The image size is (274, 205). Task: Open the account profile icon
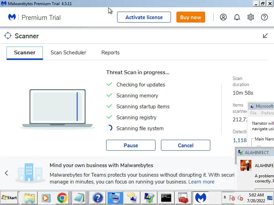point(223,17)
